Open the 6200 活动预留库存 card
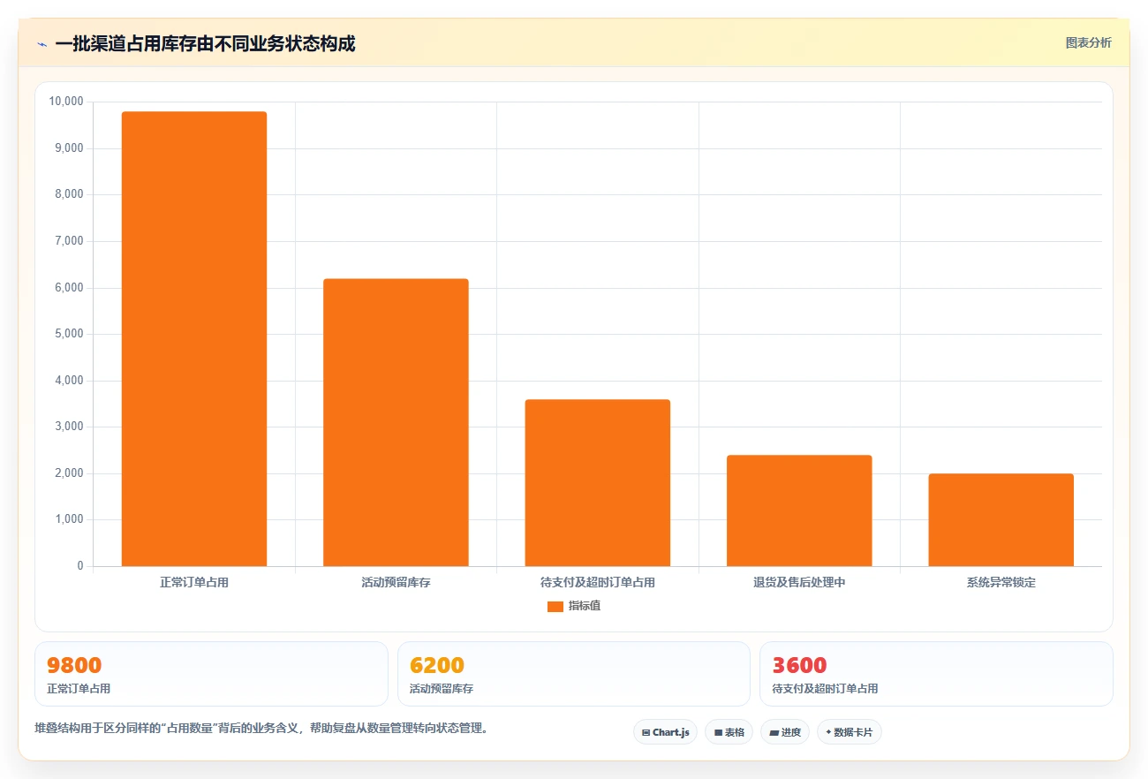 pos(574,674)
